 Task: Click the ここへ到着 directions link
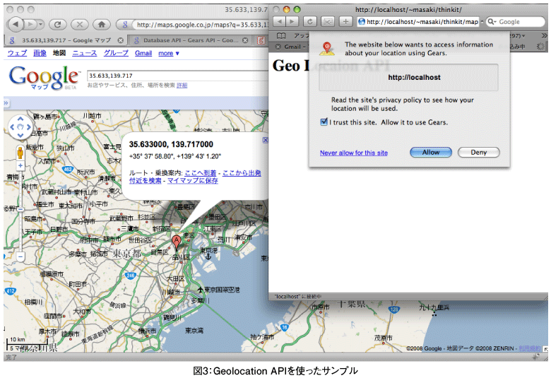pyautogui.click(x=201, y=172)
